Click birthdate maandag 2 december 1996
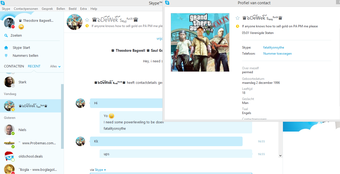340x174 pixels. point(261,83)
